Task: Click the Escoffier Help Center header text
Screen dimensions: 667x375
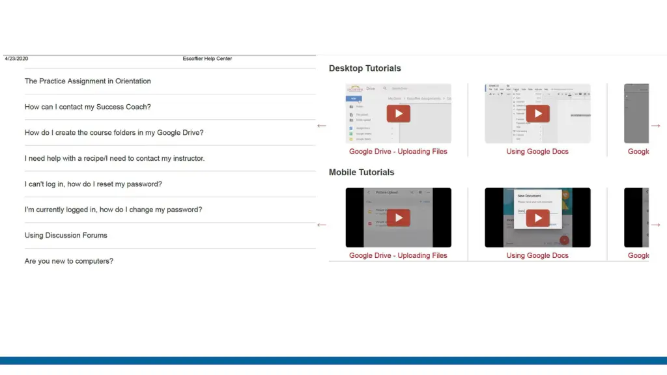Action: (x=207, y=59)
